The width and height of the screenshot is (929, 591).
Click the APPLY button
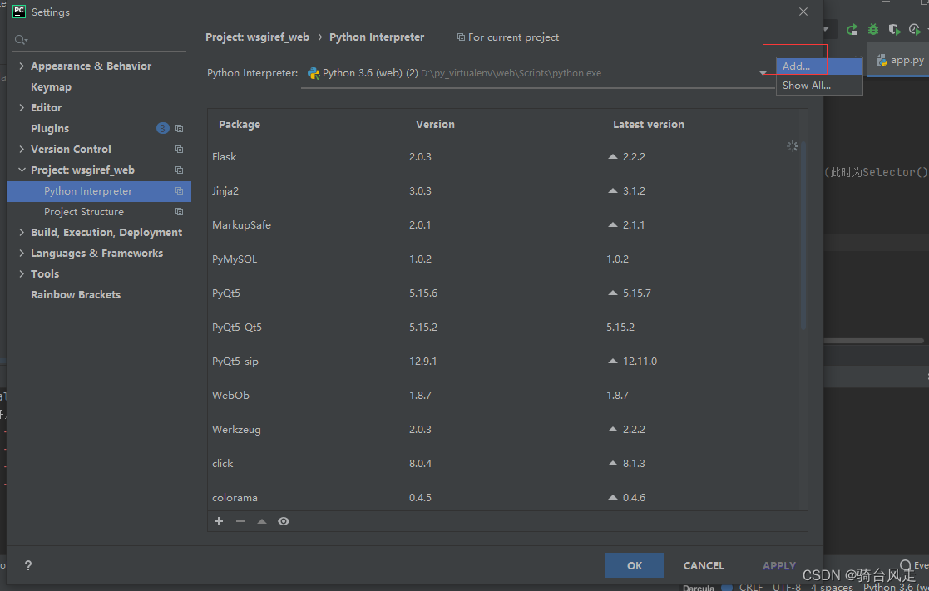[778, 565]
